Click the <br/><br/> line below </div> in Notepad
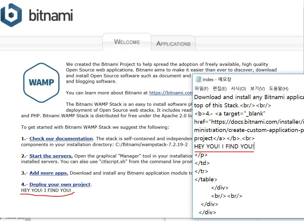 [227, 196]
